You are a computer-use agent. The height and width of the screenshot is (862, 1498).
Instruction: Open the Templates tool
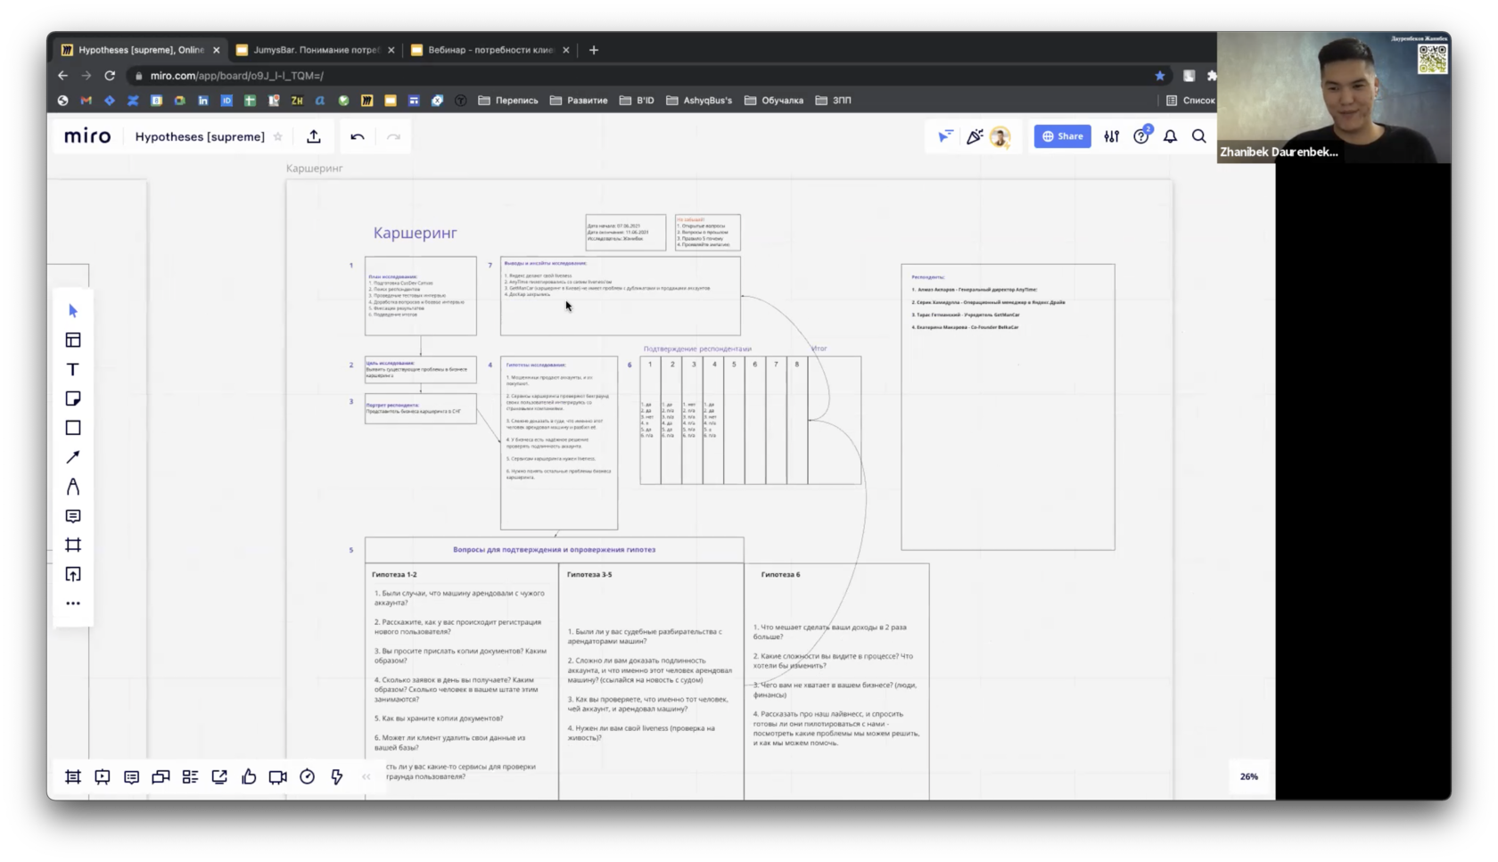(73, 340)
